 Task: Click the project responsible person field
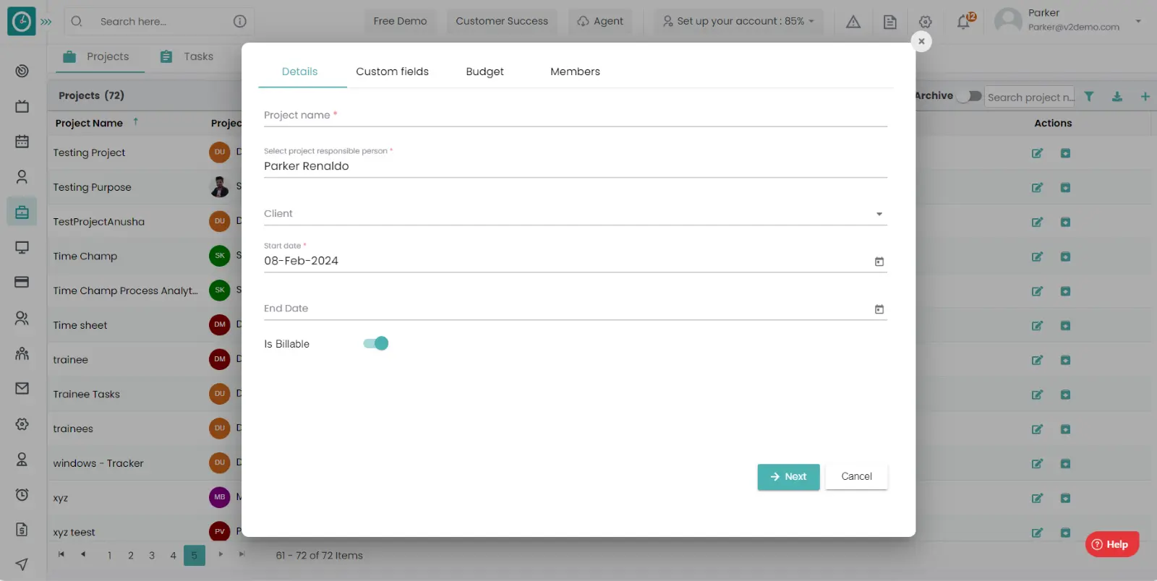point(576,166)
